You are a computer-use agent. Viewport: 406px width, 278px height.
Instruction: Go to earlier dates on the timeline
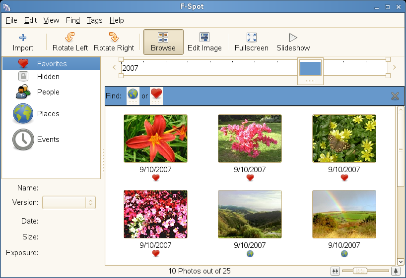click(114, 67)
